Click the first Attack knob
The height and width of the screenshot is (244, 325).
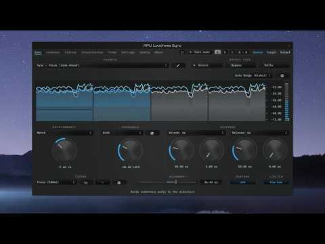[181, 150]
